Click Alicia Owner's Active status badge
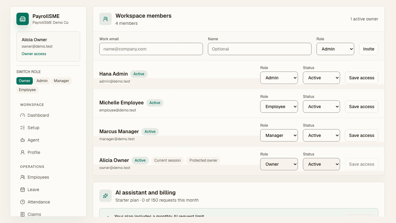396x223 pixels. [140, 160]
